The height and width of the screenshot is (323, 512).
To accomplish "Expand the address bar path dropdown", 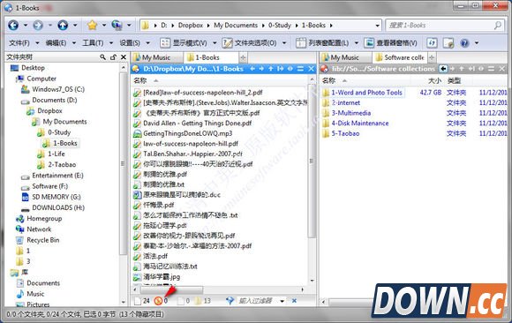I will tap(377, 25).
